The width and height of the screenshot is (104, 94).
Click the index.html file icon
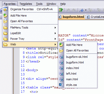61,68
